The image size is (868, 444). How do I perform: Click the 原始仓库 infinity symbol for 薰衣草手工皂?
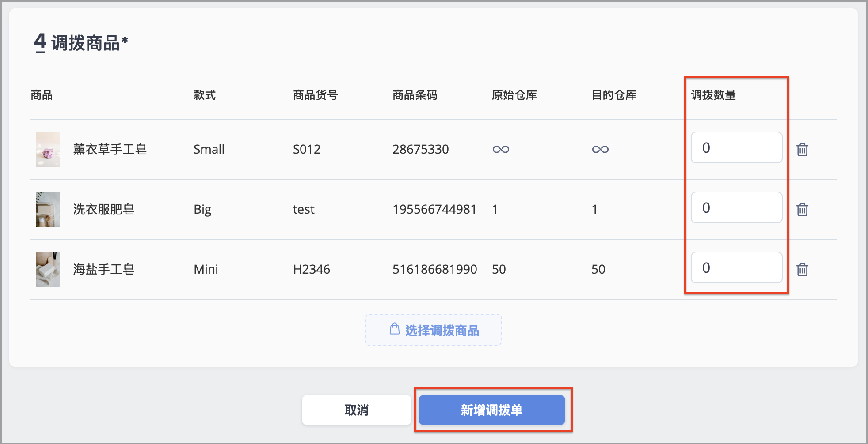pos(501,150)
